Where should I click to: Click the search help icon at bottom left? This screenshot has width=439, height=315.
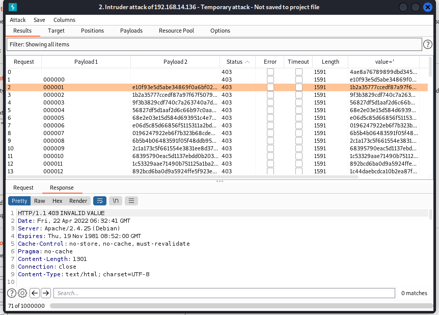point(12,293)
